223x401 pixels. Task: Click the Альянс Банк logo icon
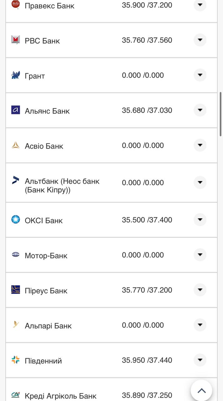click(x=16, y=110)
